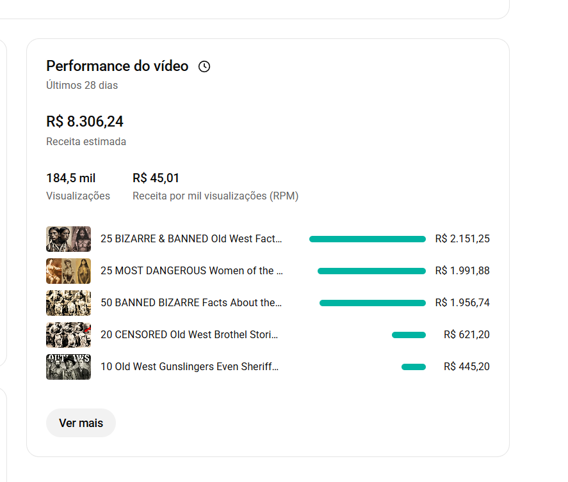This screenshot has width=568, height=482.
Task: Open the 20 CENSORED Old West Brothel title
Action: [x=190, y=335]
